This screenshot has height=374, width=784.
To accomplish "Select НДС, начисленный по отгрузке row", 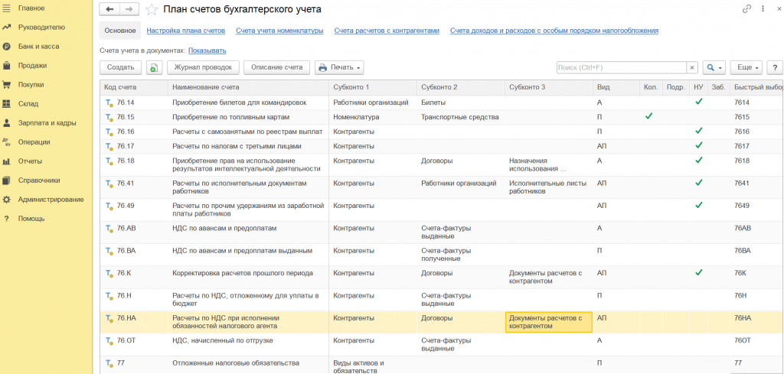I will [442, 344].
